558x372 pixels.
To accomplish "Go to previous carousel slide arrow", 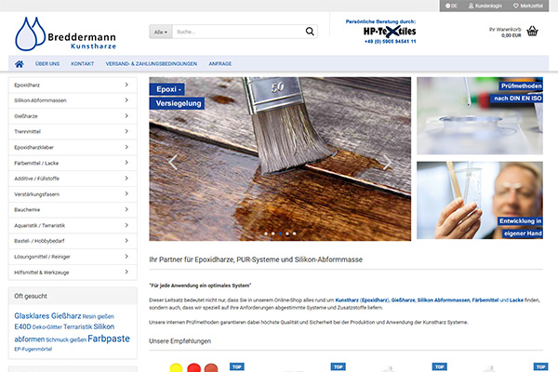I will click(x=172, y=162).
